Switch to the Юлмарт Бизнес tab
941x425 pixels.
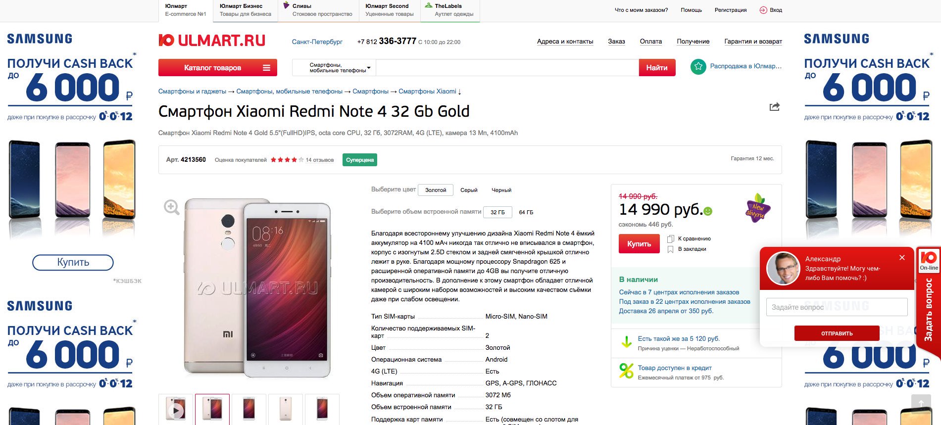point(245,10)
